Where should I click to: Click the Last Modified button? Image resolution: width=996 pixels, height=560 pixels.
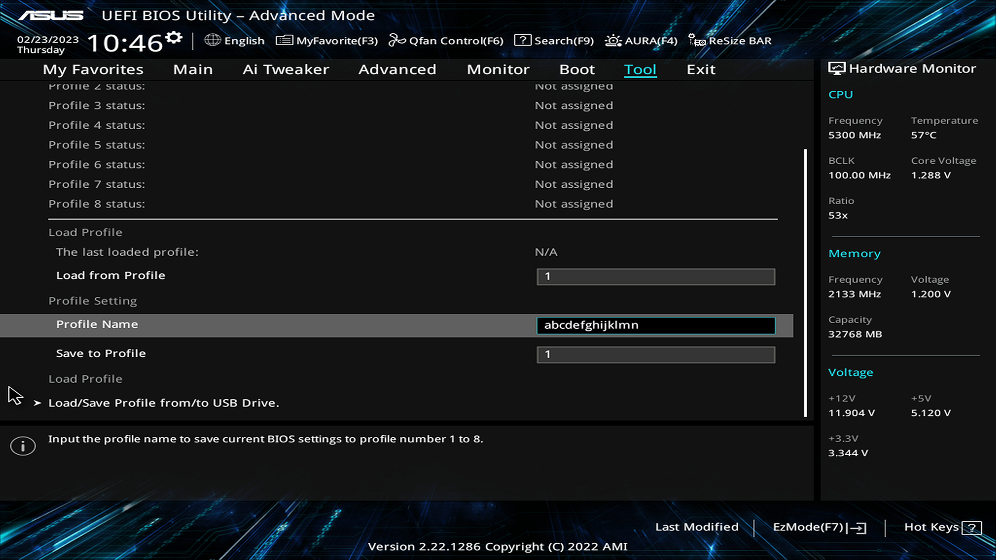pyautogui.click(x=697, y=527)
